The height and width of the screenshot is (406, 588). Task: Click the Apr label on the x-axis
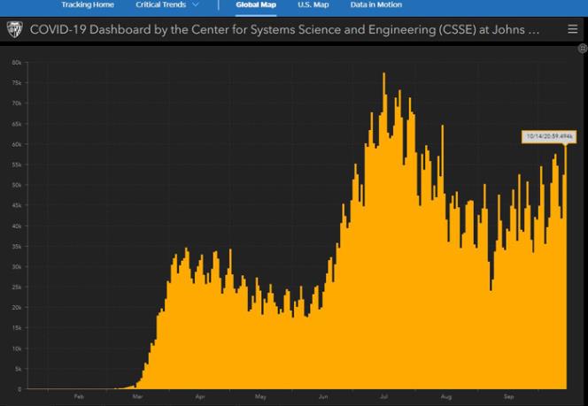click(x=200, y=397)
